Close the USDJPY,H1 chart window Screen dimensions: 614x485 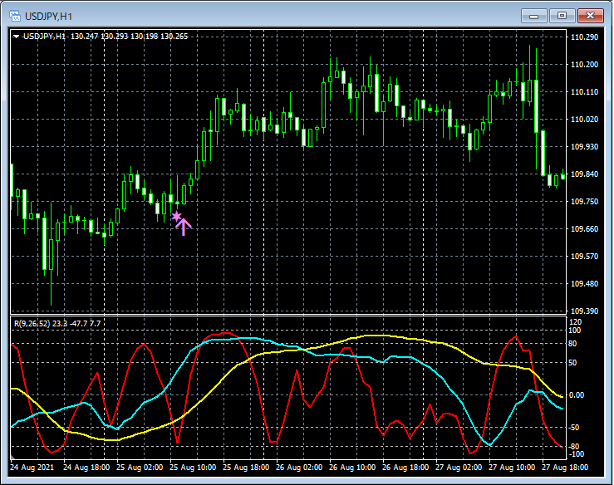click(x=590, y=15)
